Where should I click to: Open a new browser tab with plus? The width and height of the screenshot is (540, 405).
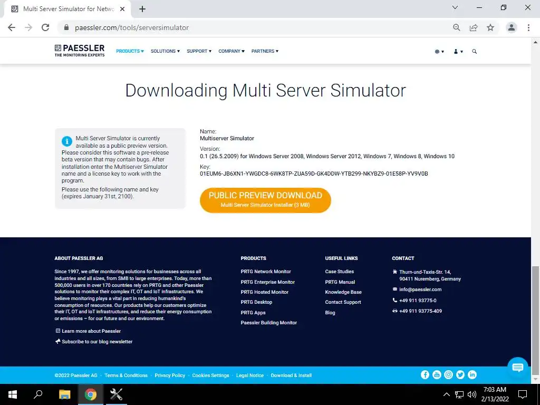(x=142, y=9)
